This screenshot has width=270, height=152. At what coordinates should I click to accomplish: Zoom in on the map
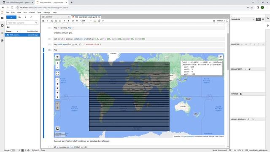coord(57,63)
